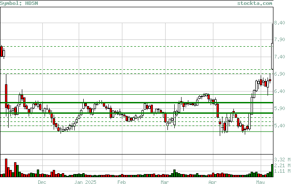This screenshot has width=298, height=184.
Task: Click the Mar month label
Action: pyautogui.click(x=165, y=182)
